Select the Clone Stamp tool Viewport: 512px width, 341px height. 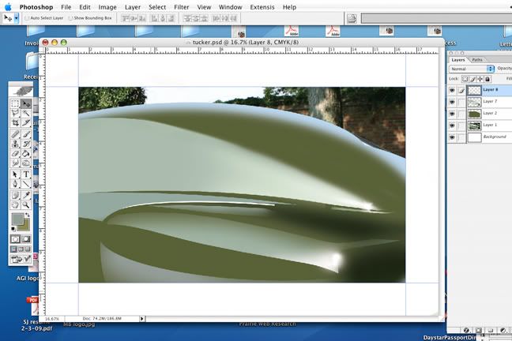(x=15, y=144)
